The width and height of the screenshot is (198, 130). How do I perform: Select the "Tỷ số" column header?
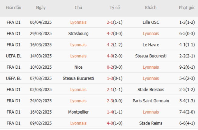pos(115,8)
